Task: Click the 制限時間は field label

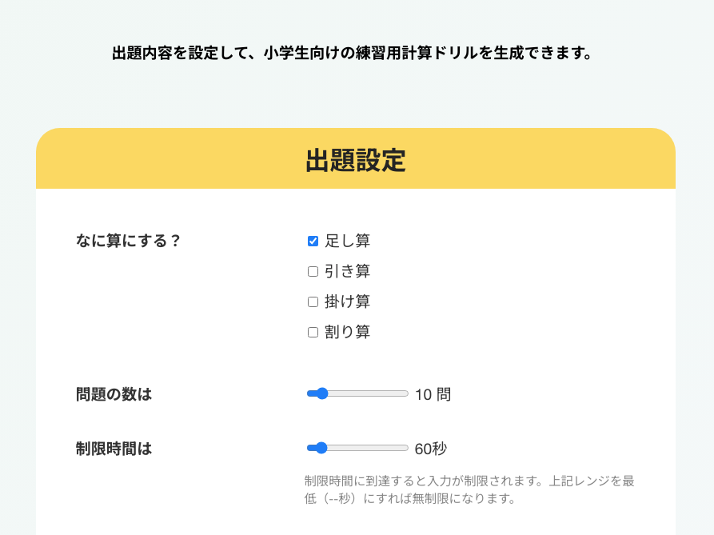Action: click(114, 449)
